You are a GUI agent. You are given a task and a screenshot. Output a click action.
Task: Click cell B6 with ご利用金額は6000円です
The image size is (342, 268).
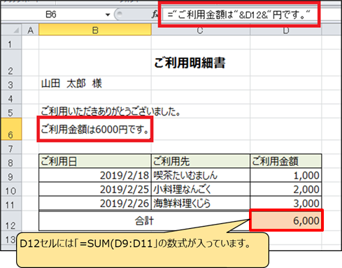pos(95,129)
